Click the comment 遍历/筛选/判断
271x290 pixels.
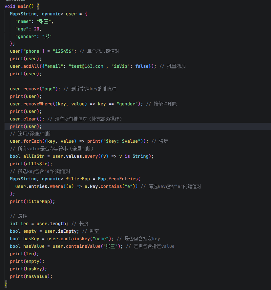[x=30, y=134]
